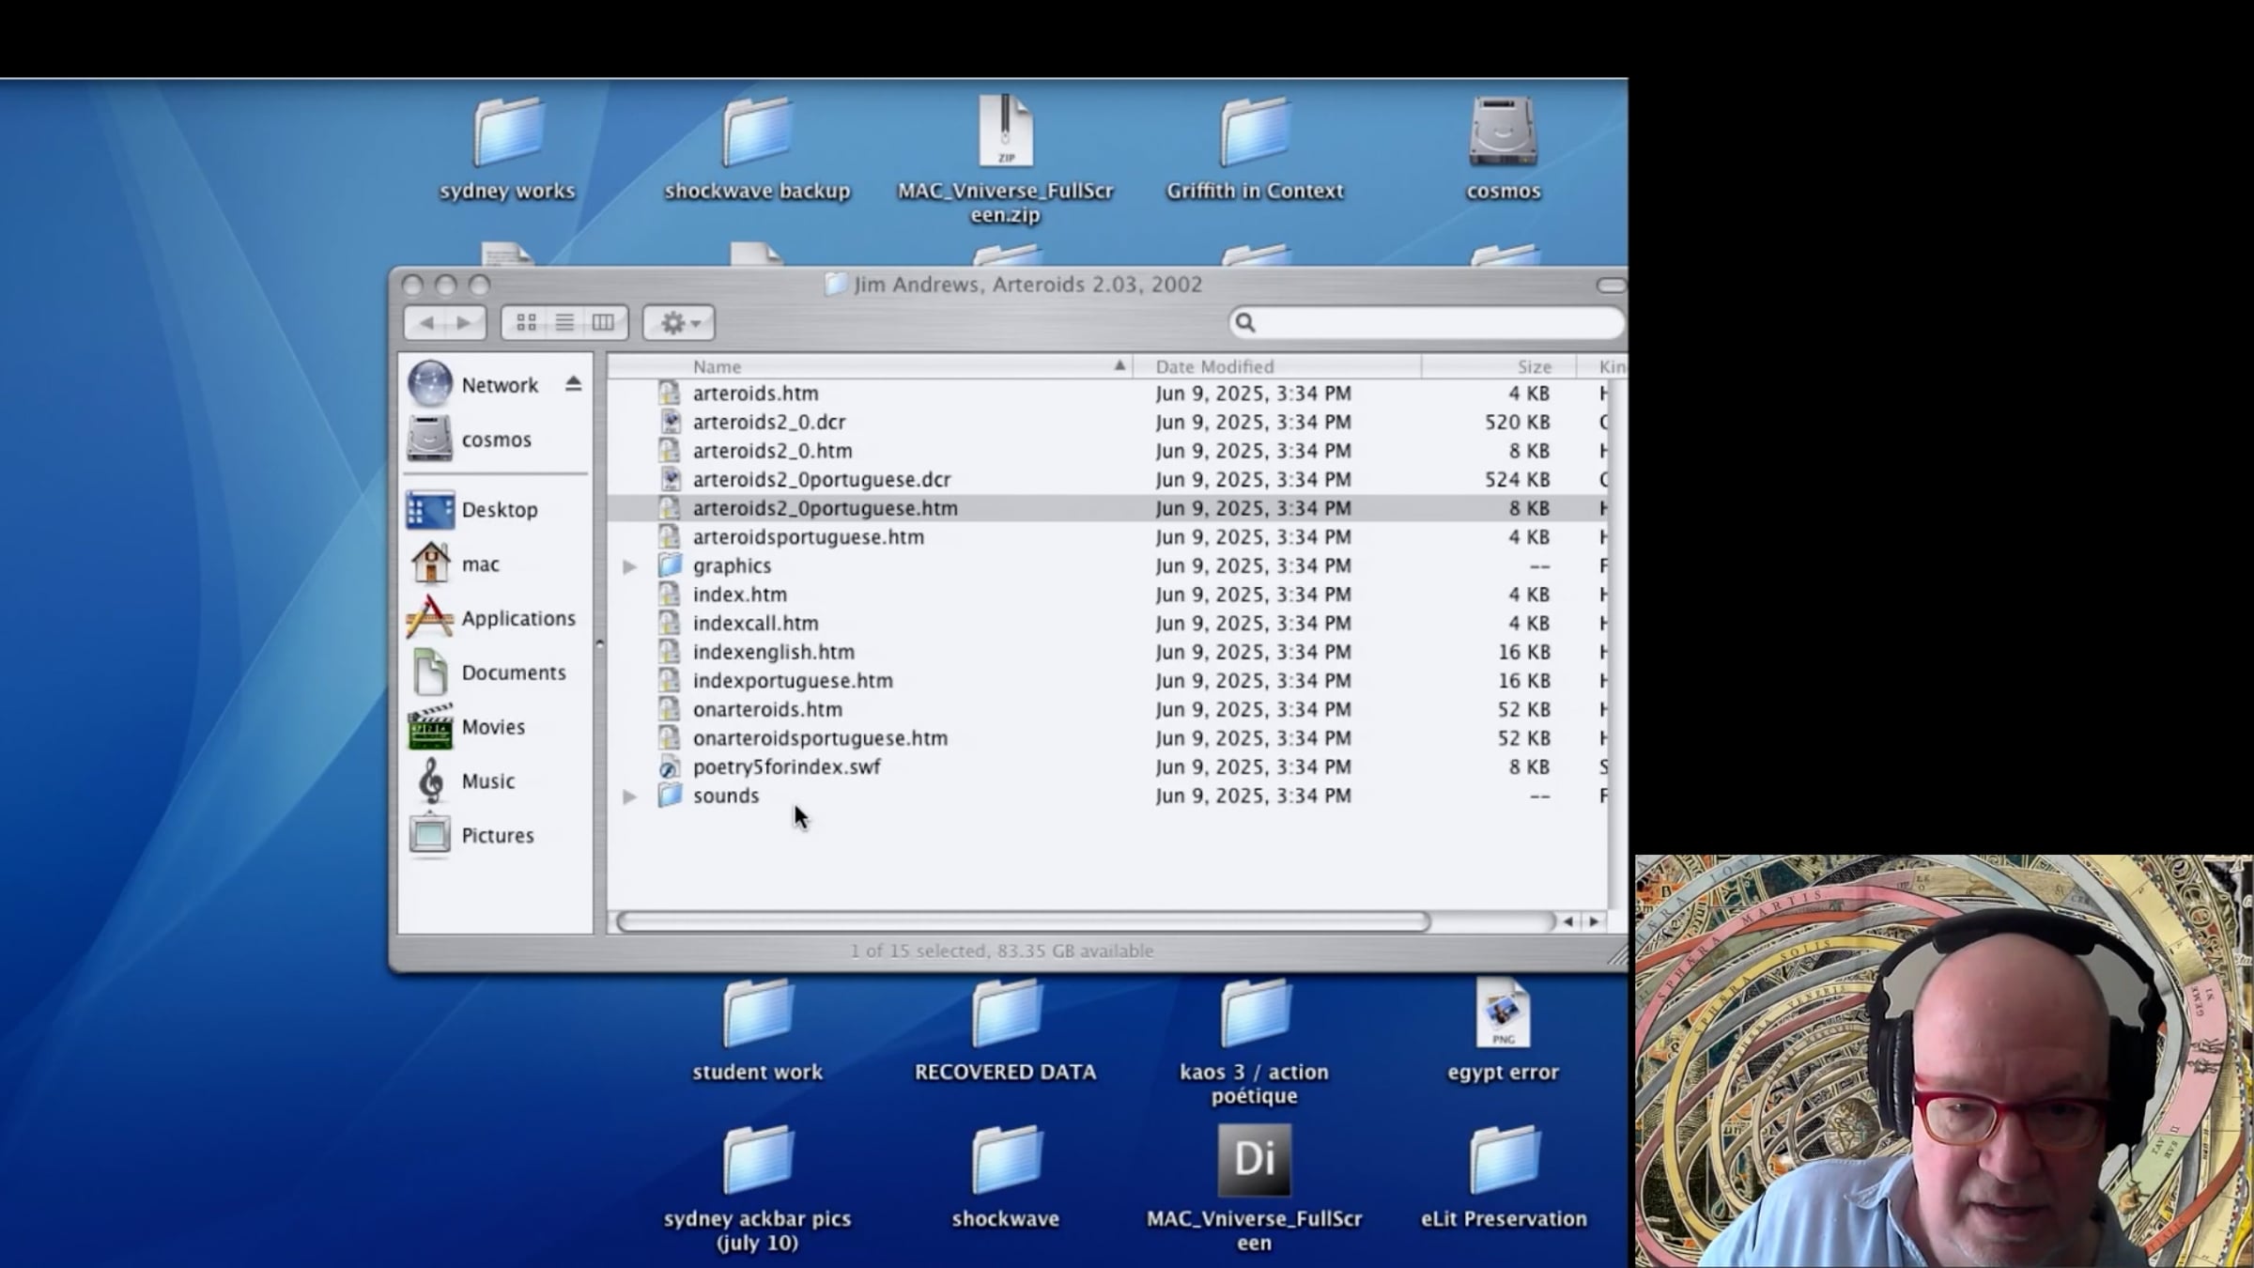Toggle the Finder toolbar pill button
2254x1268 pixels.
point(1611,285)
